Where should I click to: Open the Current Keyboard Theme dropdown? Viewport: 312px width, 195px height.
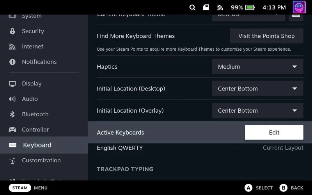[x=248, y=18]
